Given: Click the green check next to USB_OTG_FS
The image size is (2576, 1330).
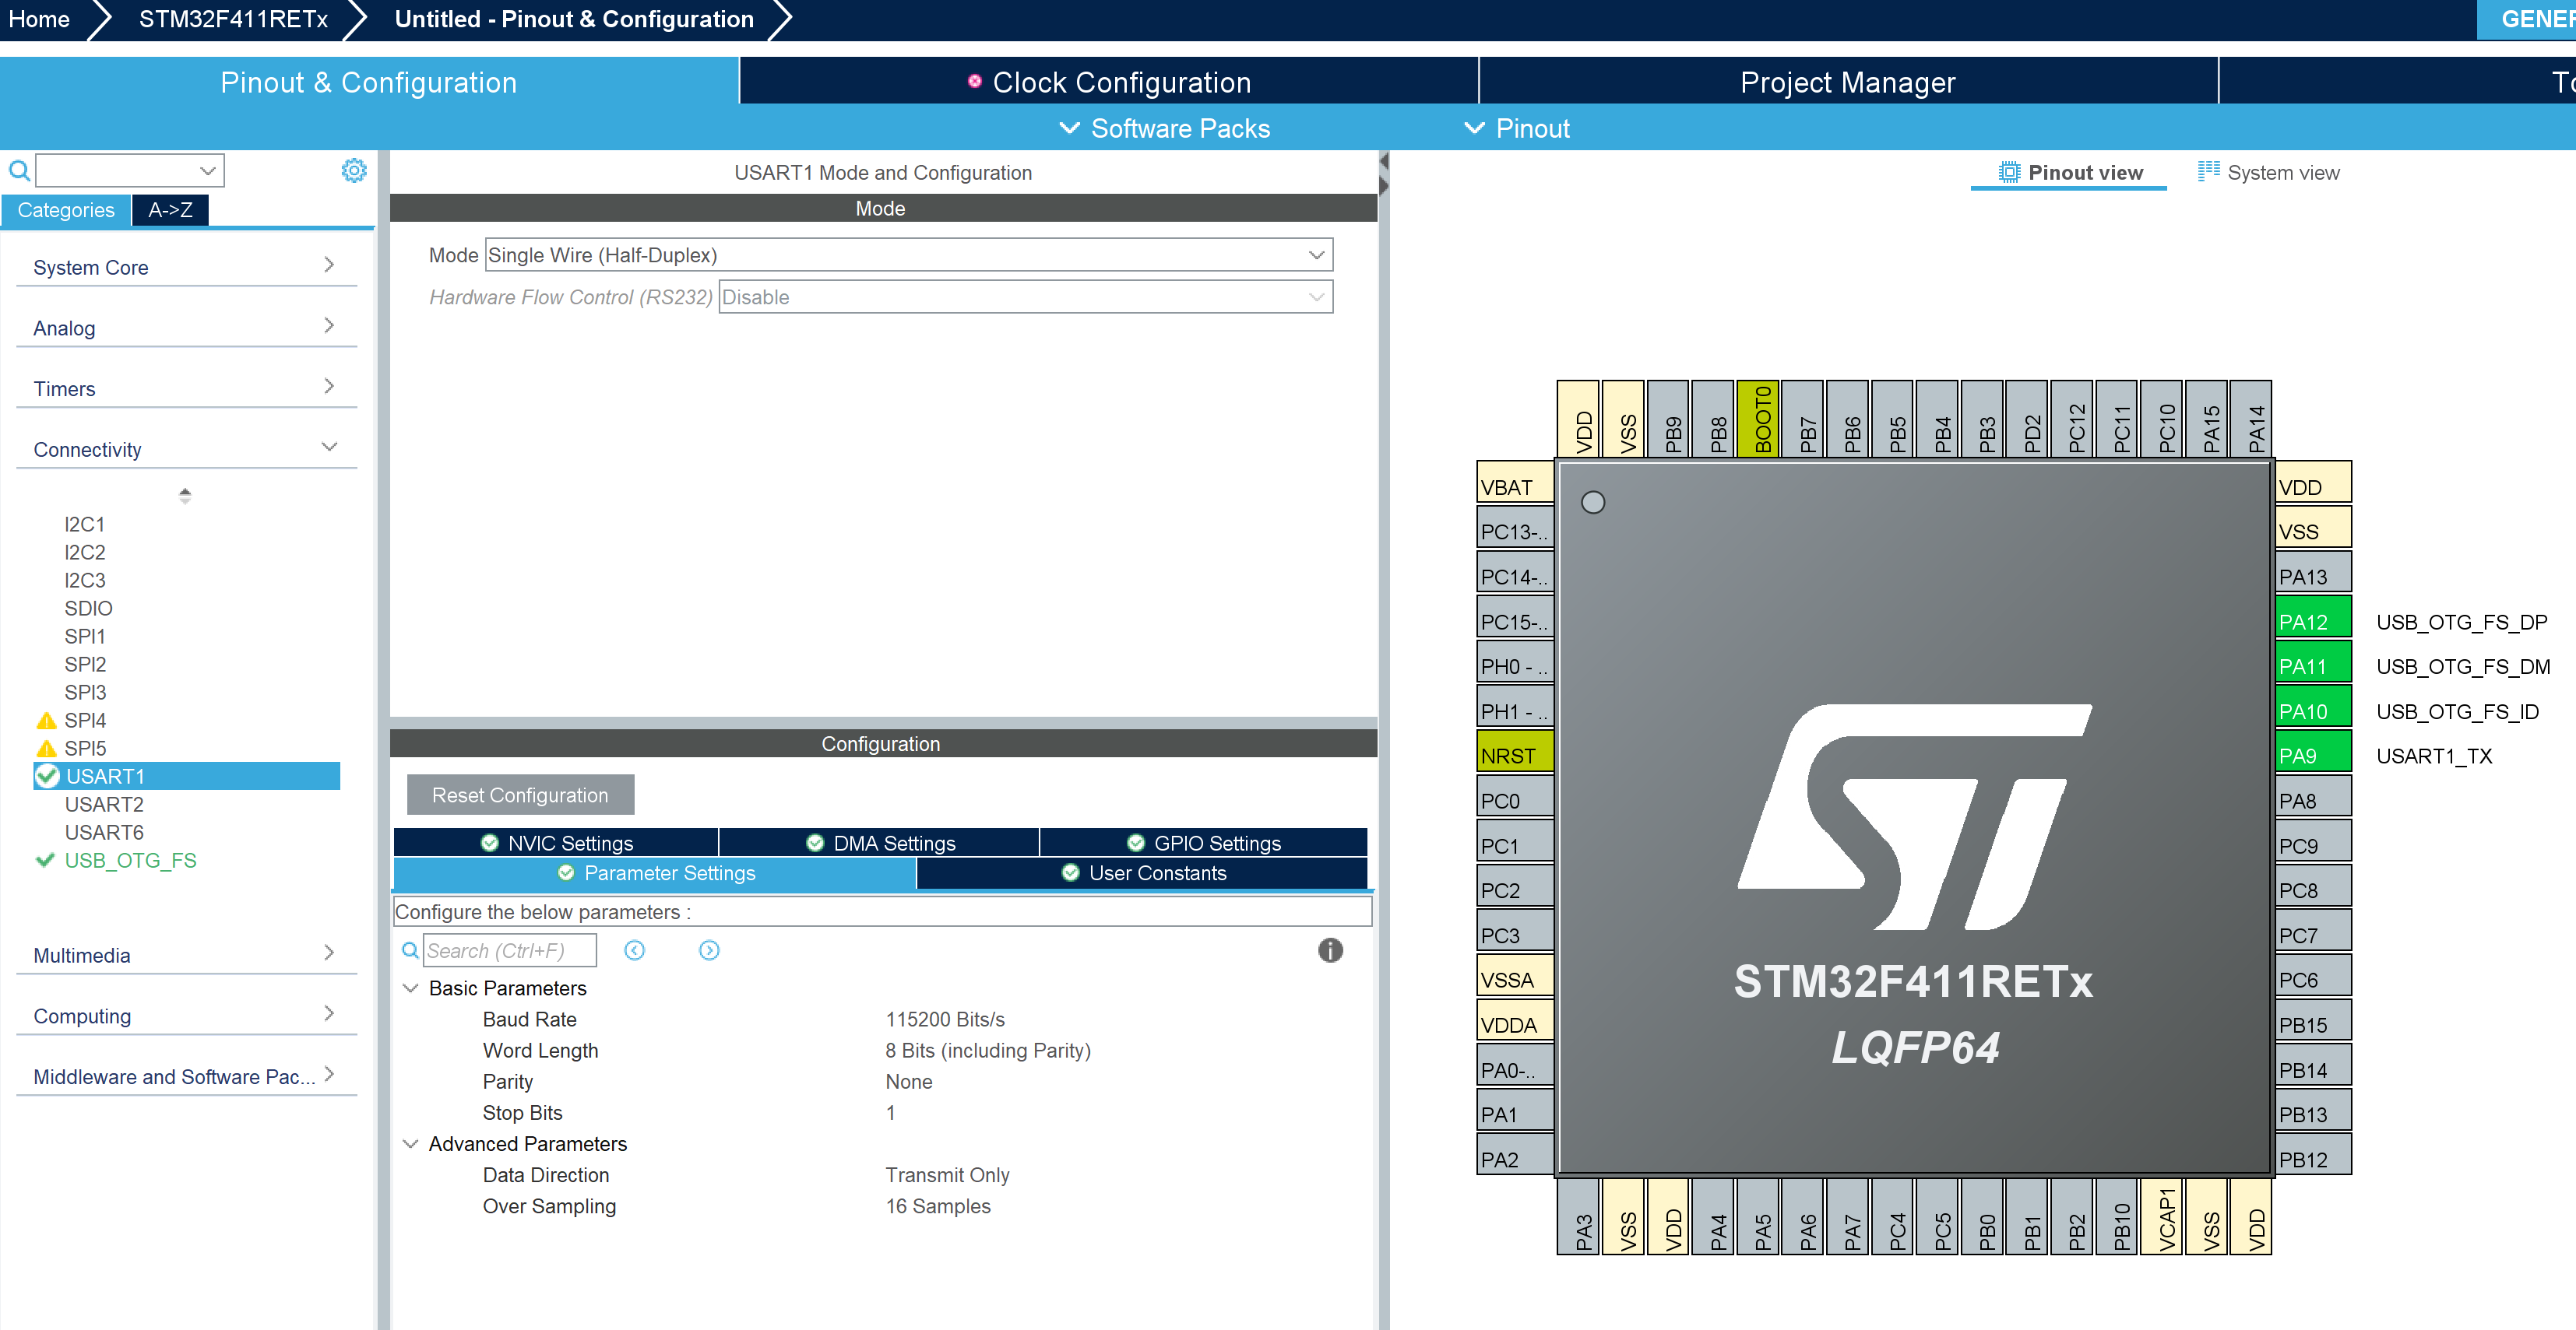Looking at the screenshot, I should coord(44,861).
